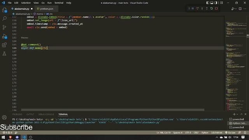249x140 pixels.
Task: Toggle the primary side bar layout
Action: (208, 3)
